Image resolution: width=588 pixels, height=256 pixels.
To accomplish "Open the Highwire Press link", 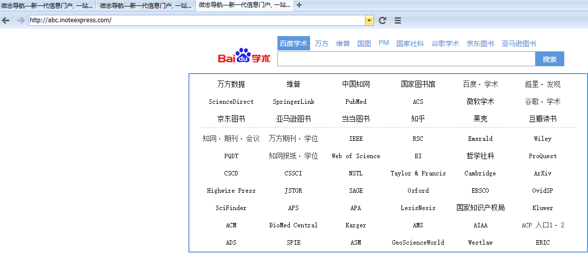I will (x=231, y=190).
